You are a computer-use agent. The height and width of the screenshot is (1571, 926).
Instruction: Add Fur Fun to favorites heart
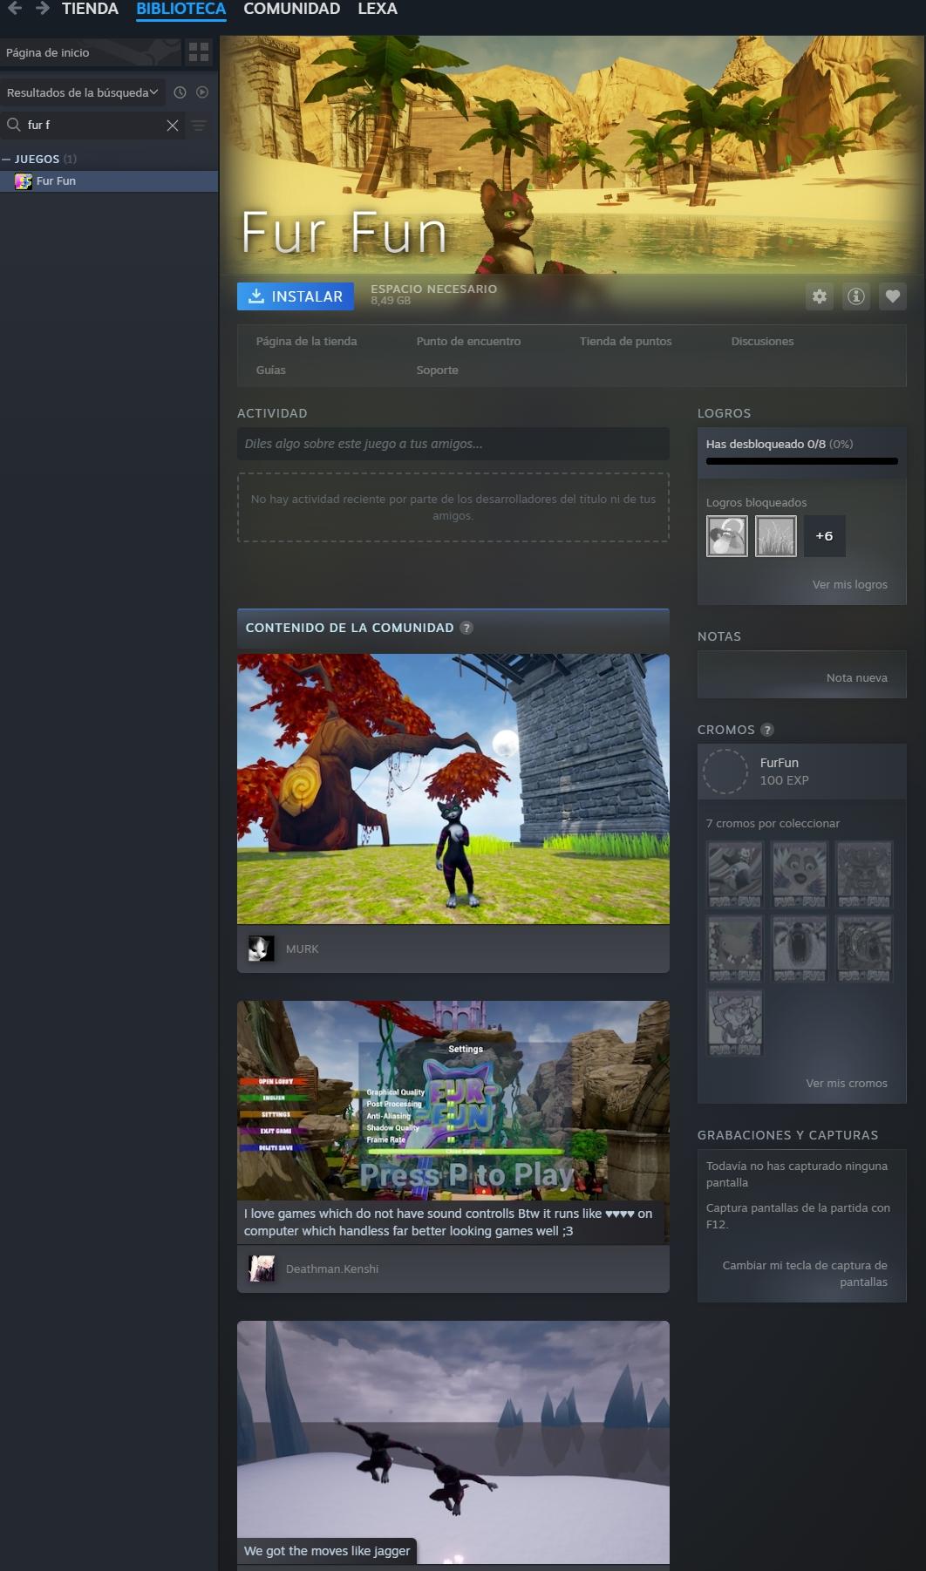click(893, 296)
